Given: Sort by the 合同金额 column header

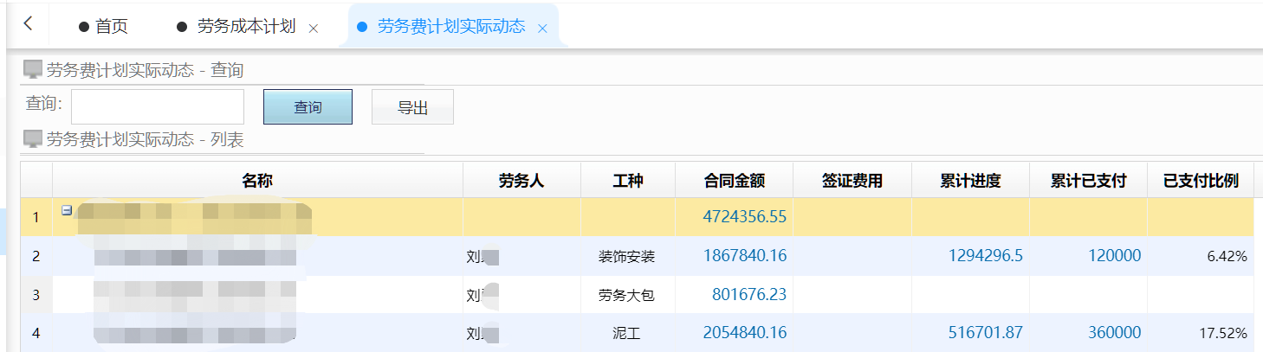Looking at the screenshot, I should [x=734, y=181].
